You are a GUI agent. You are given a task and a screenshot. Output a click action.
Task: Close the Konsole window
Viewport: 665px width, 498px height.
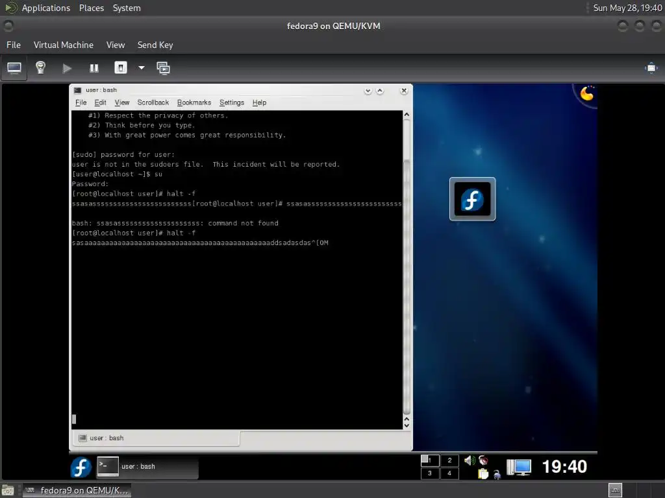pos(404,91)
